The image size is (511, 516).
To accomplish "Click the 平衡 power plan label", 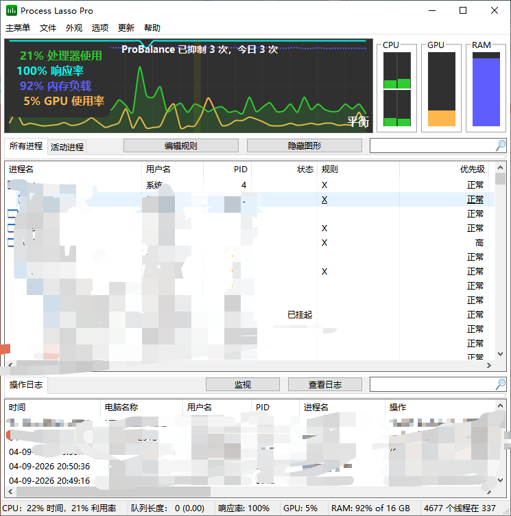I will 358,121.
